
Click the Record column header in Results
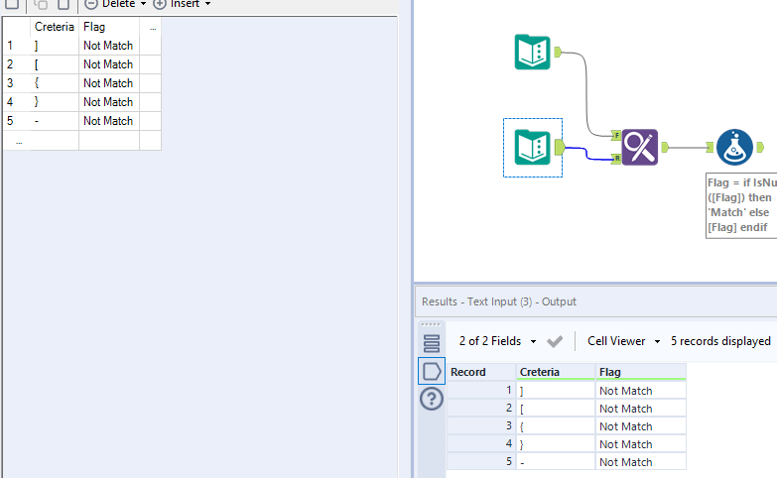(481, 372)
